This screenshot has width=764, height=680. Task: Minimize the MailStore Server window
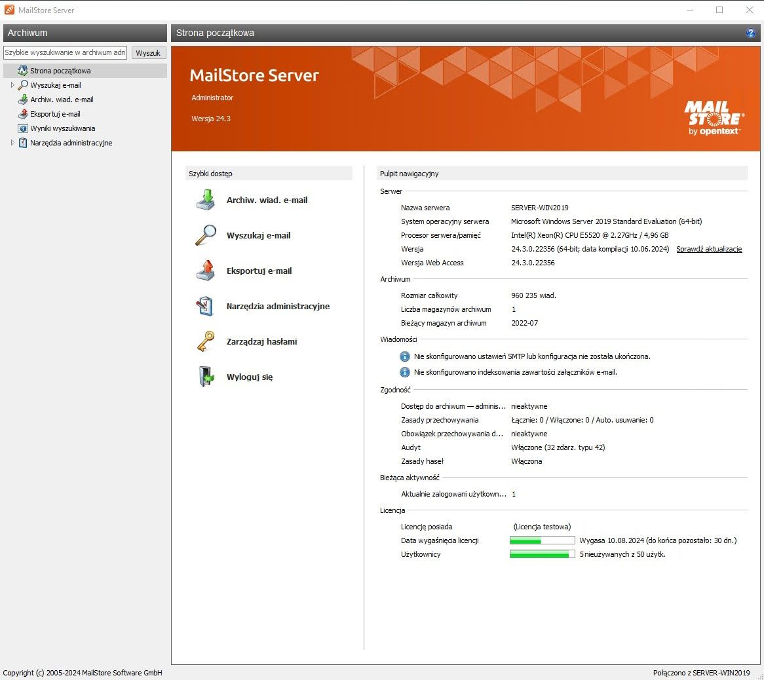tap(689, 10)
